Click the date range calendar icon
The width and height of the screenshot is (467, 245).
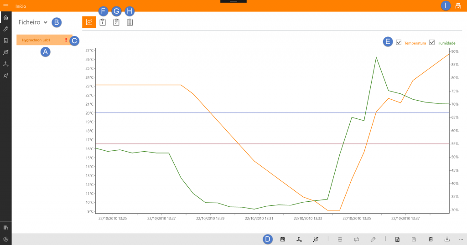(x=283, y=239)
